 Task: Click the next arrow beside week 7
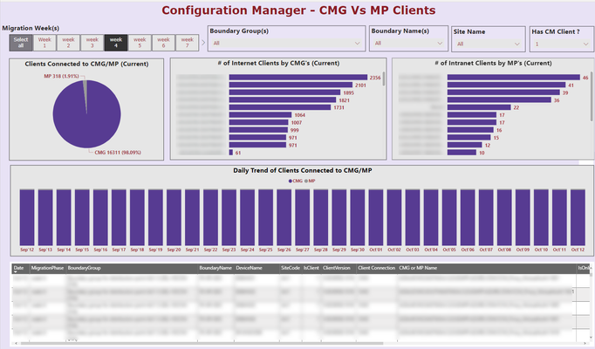click(x=203, y=43)
